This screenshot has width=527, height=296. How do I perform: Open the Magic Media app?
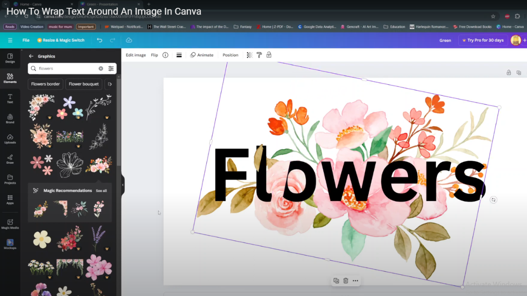coord(10,224)
